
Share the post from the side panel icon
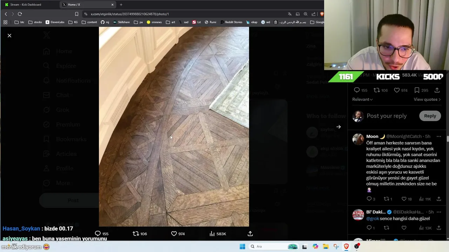tap(437, 90)
